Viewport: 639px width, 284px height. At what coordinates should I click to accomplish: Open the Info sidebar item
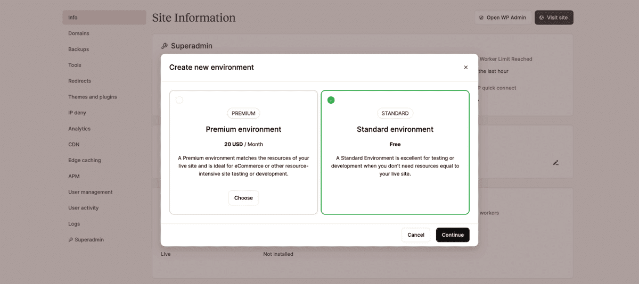(x=104, y=18)
